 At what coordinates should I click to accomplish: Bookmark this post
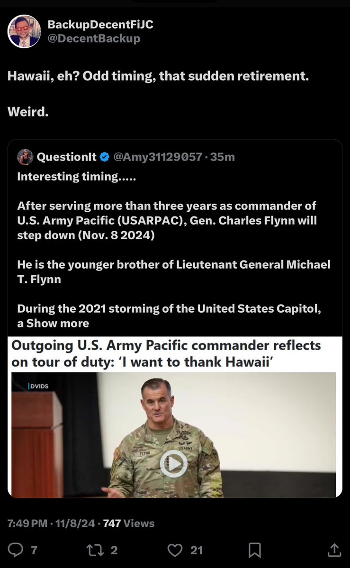(255, 550)
